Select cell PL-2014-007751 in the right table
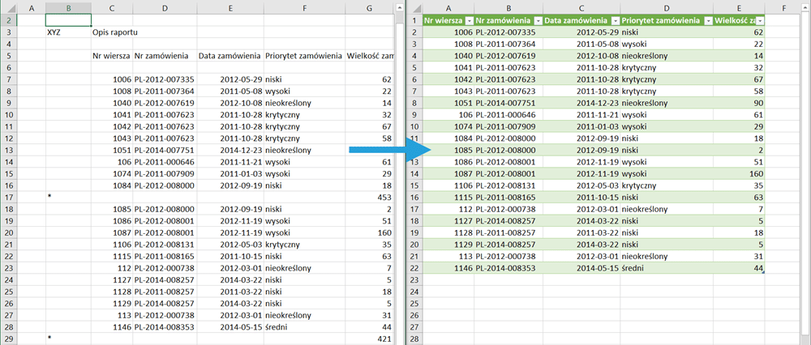 click(x=507, y=103)
